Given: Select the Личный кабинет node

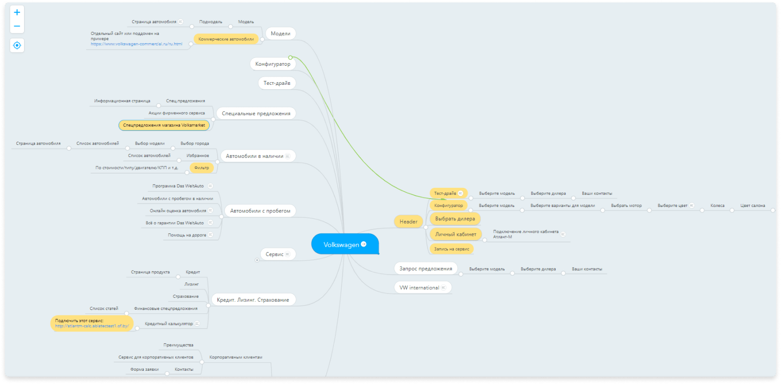Looking at the screenshot, I should tap(456, 234).
